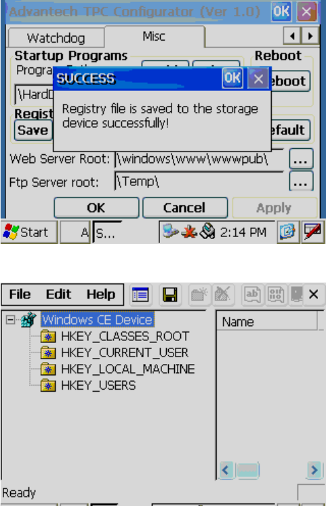The width and height of the screenshot is (326, 506).
Task: Click the horizontal scrollbar right arrow
Action: click(314, 469)
